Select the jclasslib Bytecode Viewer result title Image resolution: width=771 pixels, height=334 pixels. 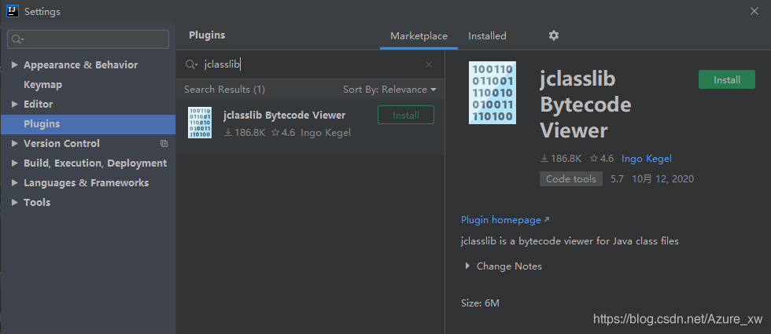(x=284, y=115)
